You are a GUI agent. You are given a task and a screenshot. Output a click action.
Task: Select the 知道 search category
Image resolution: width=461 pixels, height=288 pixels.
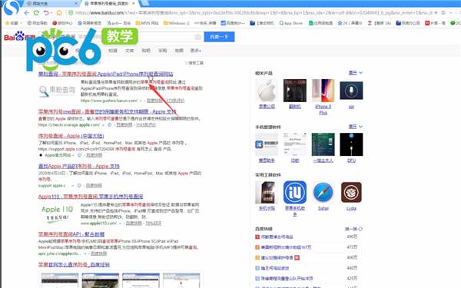pos(113,51)
